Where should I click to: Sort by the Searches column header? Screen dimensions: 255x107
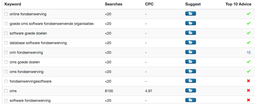point(113,4)
